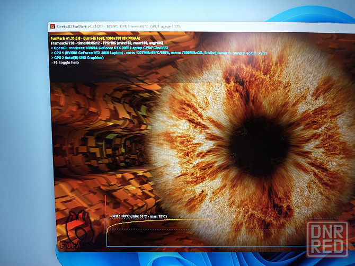Select the GPU 1 NVIDIA GeForce RTX 3060 line

point(158,53)
